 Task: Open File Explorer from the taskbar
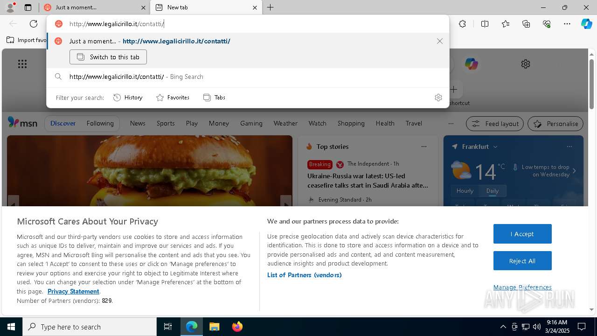click(214, 327)
